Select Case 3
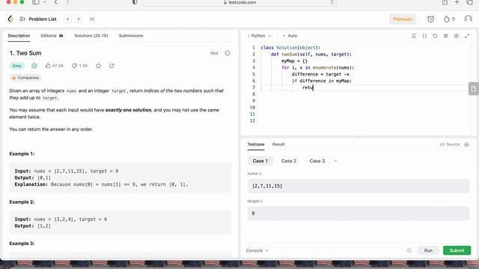 tap(317, 161)
